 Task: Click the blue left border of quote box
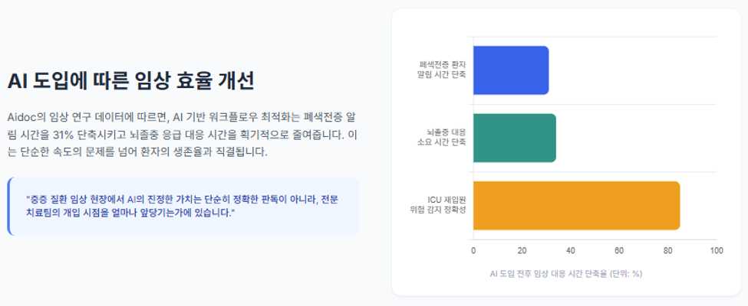(x=8, y=206)
